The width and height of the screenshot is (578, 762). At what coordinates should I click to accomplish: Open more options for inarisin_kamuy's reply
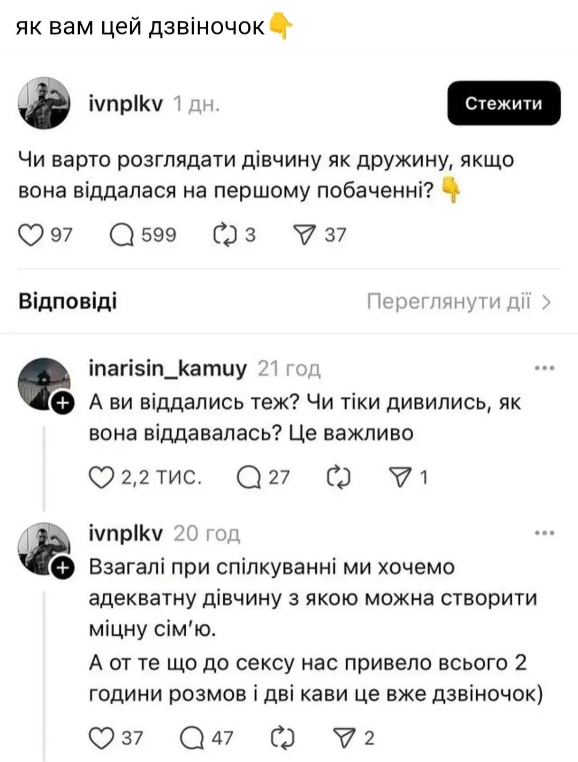pos(545,368)
